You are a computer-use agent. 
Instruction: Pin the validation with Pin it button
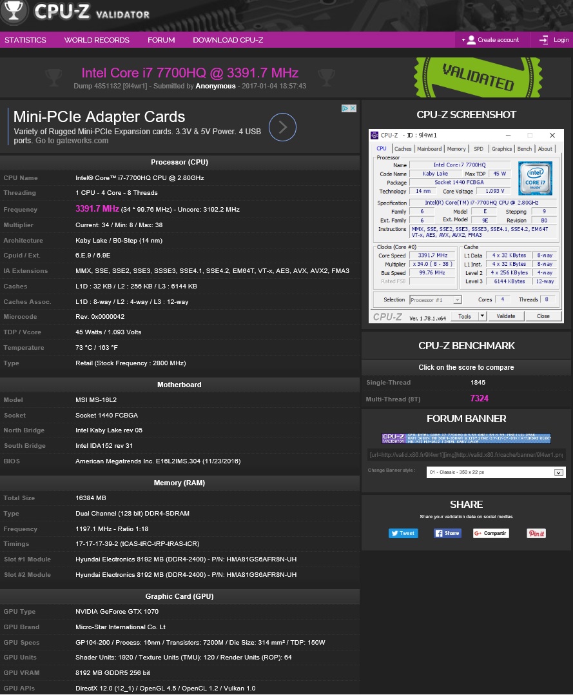pos(536,533)
